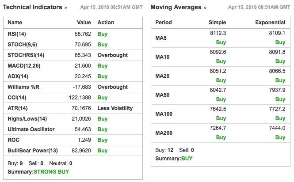Screen dimensions: 294x182
Task: Click the Williams %R indicator name
Action: (23, 87)
